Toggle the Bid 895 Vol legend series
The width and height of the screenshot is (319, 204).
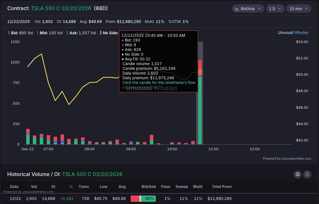point(21,33)
